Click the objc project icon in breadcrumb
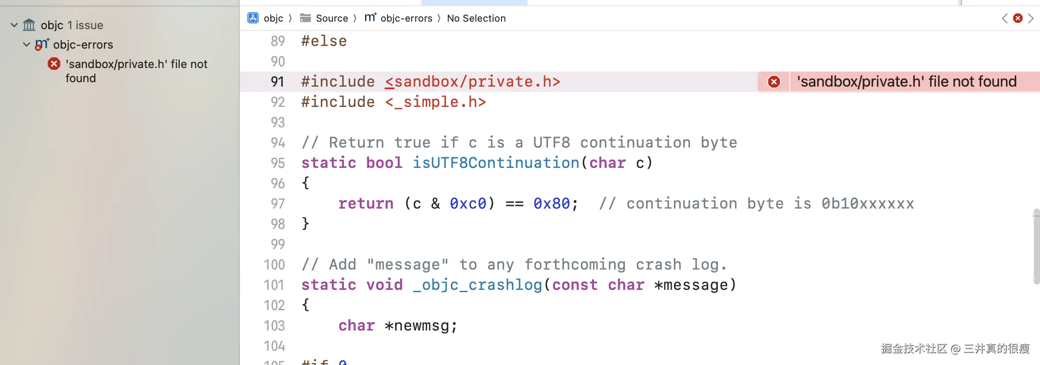The width and height of the screenshot is (1040, 365). (x=253, y=18)
